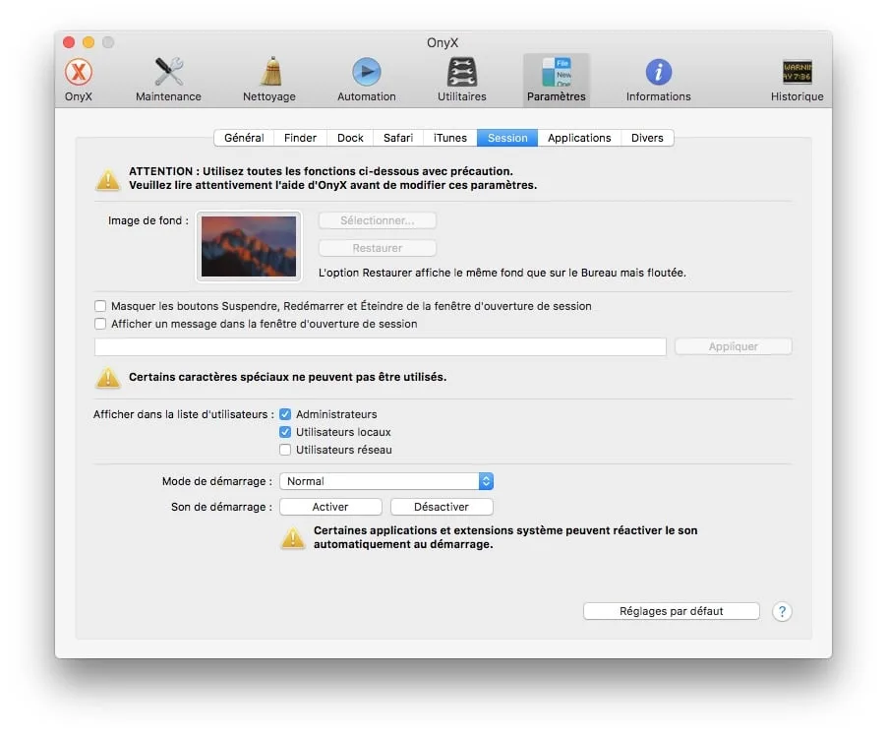Screen dimensions: 887x737
Task: Switch to the iTunes tab
Action: pos(450,138)
